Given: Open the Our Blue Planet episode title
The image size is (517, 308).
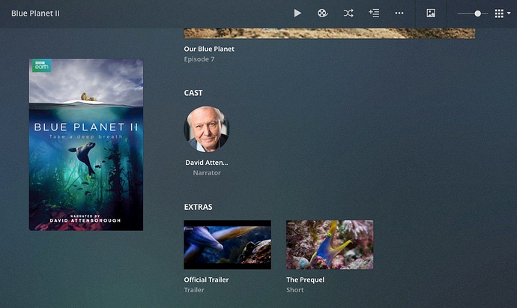Looking at the screenshot, I should 209,49.
